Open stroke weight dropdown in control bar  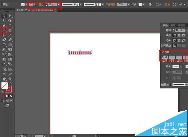pyautogui.click(x=59, y=5)
